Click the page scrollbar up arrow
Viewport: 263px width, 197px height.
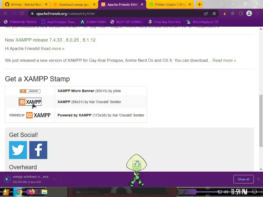click(x=261, y=29)
